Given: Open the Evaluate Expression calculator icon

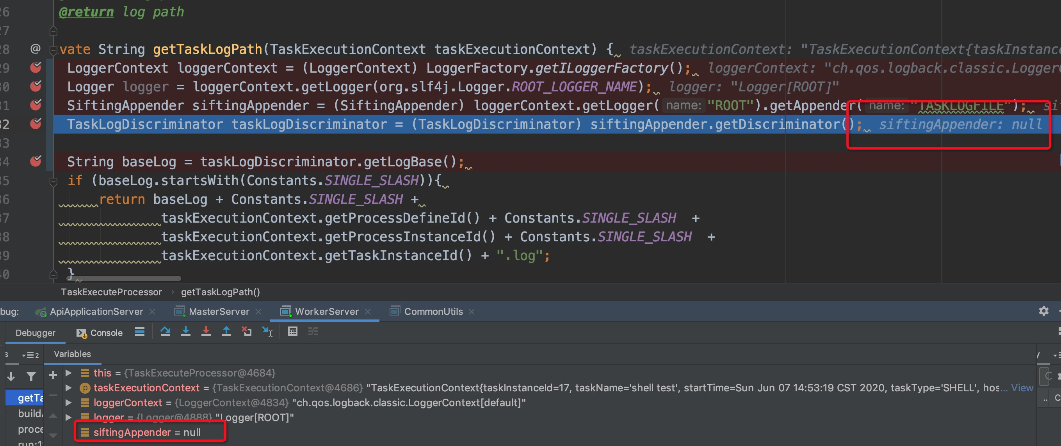Looking at the screenshot, I should pyautogui.click(x=292, y=332).
